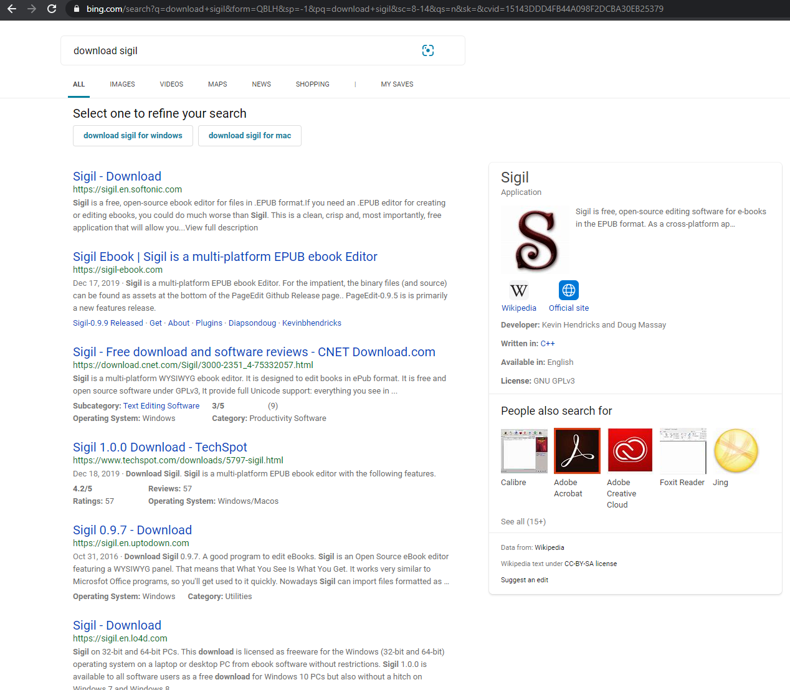The height and width of the screenshot is (690, 790).
Task: Click URL https://sigil-ebook.com
Action: (x=118, y=270)
